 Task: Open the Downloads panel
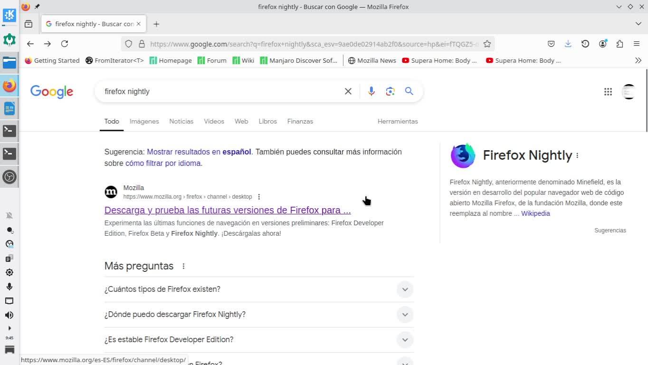point(568,44)
